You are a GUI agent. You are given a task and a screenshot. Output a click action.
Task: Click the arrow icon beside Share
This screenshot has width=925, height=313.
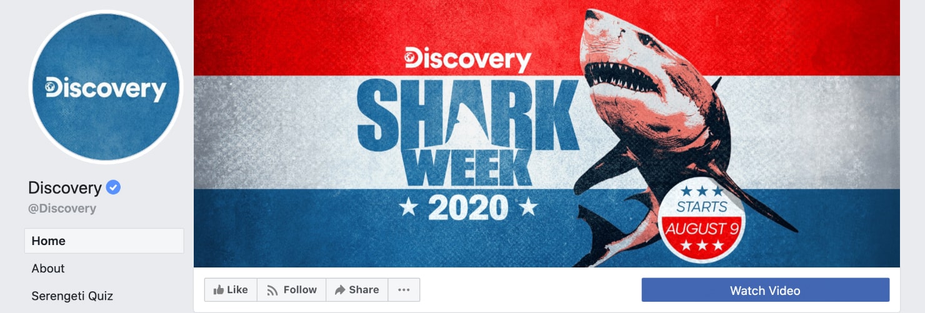click(340, 290)
